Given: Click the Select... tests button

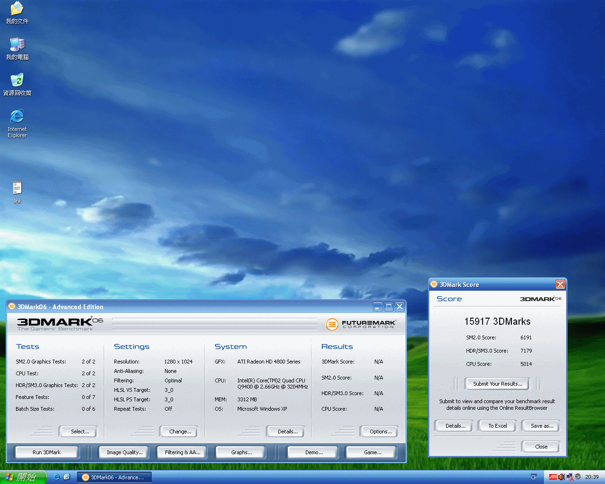Looking at the screenshot, I should 78,432.
